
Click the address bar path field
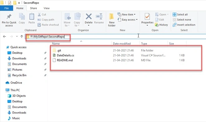click(x=115, y=37)
